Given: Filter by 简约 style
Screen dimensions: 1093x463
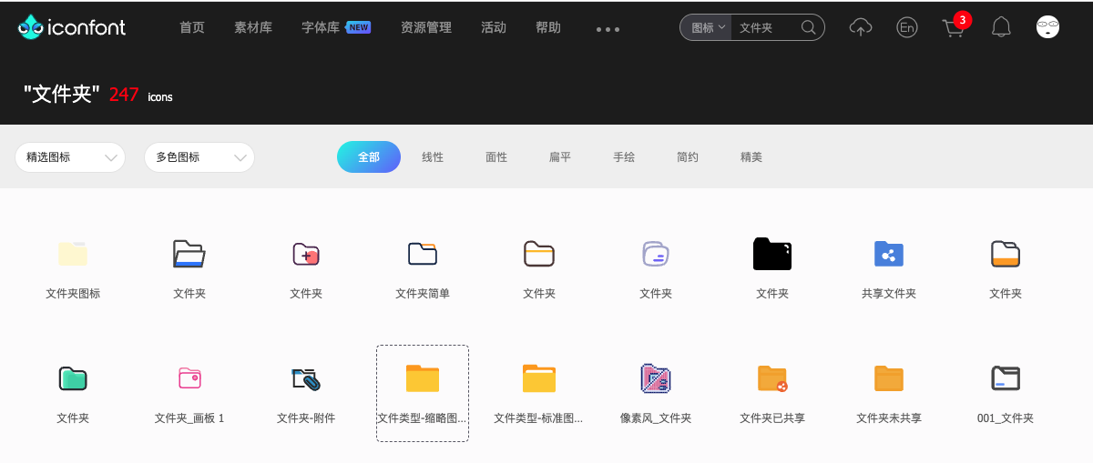Looking at the screenshot, I should pos(688,157).
